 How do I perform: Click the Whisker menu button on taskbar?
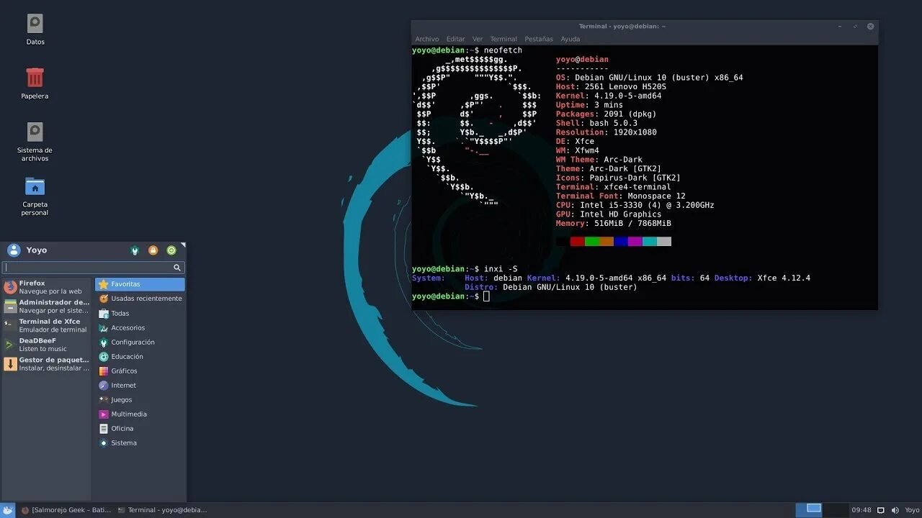click(x=8, y=510)
